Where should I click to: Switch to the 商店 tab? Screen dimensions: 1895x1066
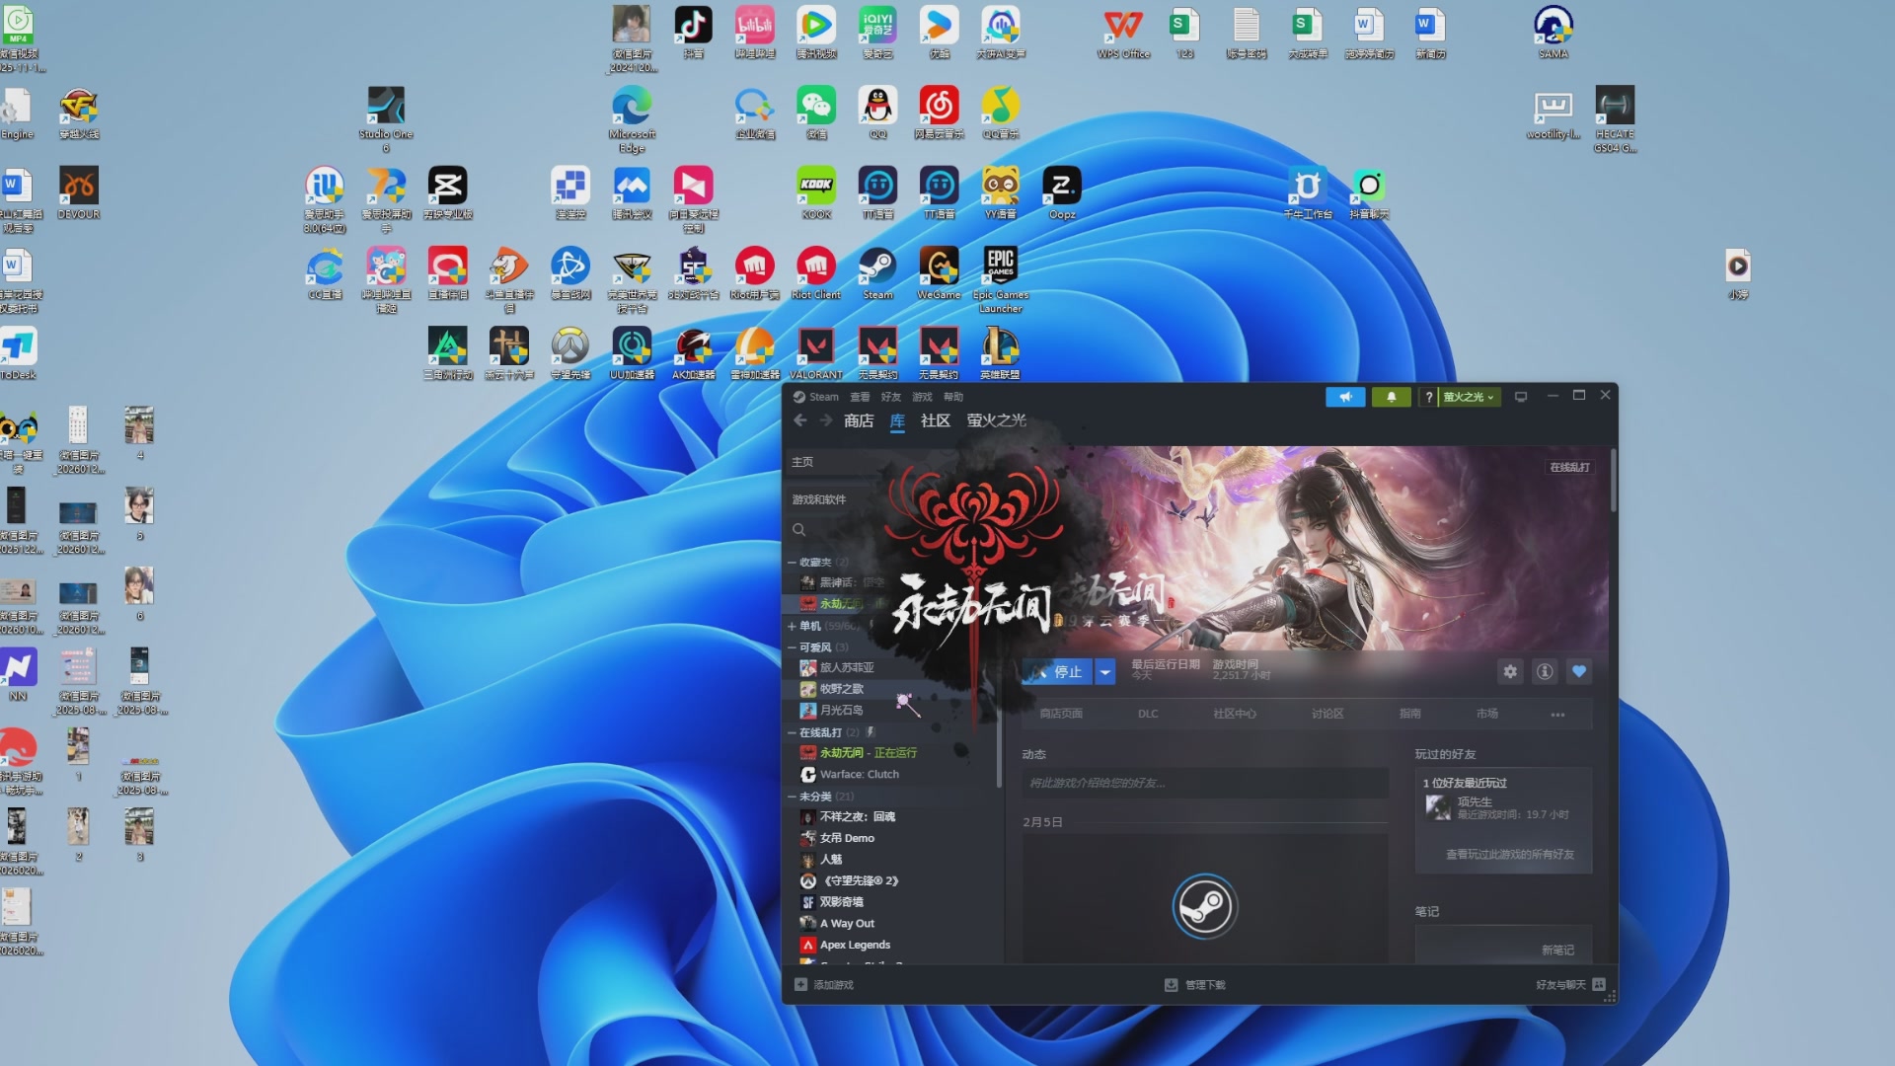click(858, 420)
